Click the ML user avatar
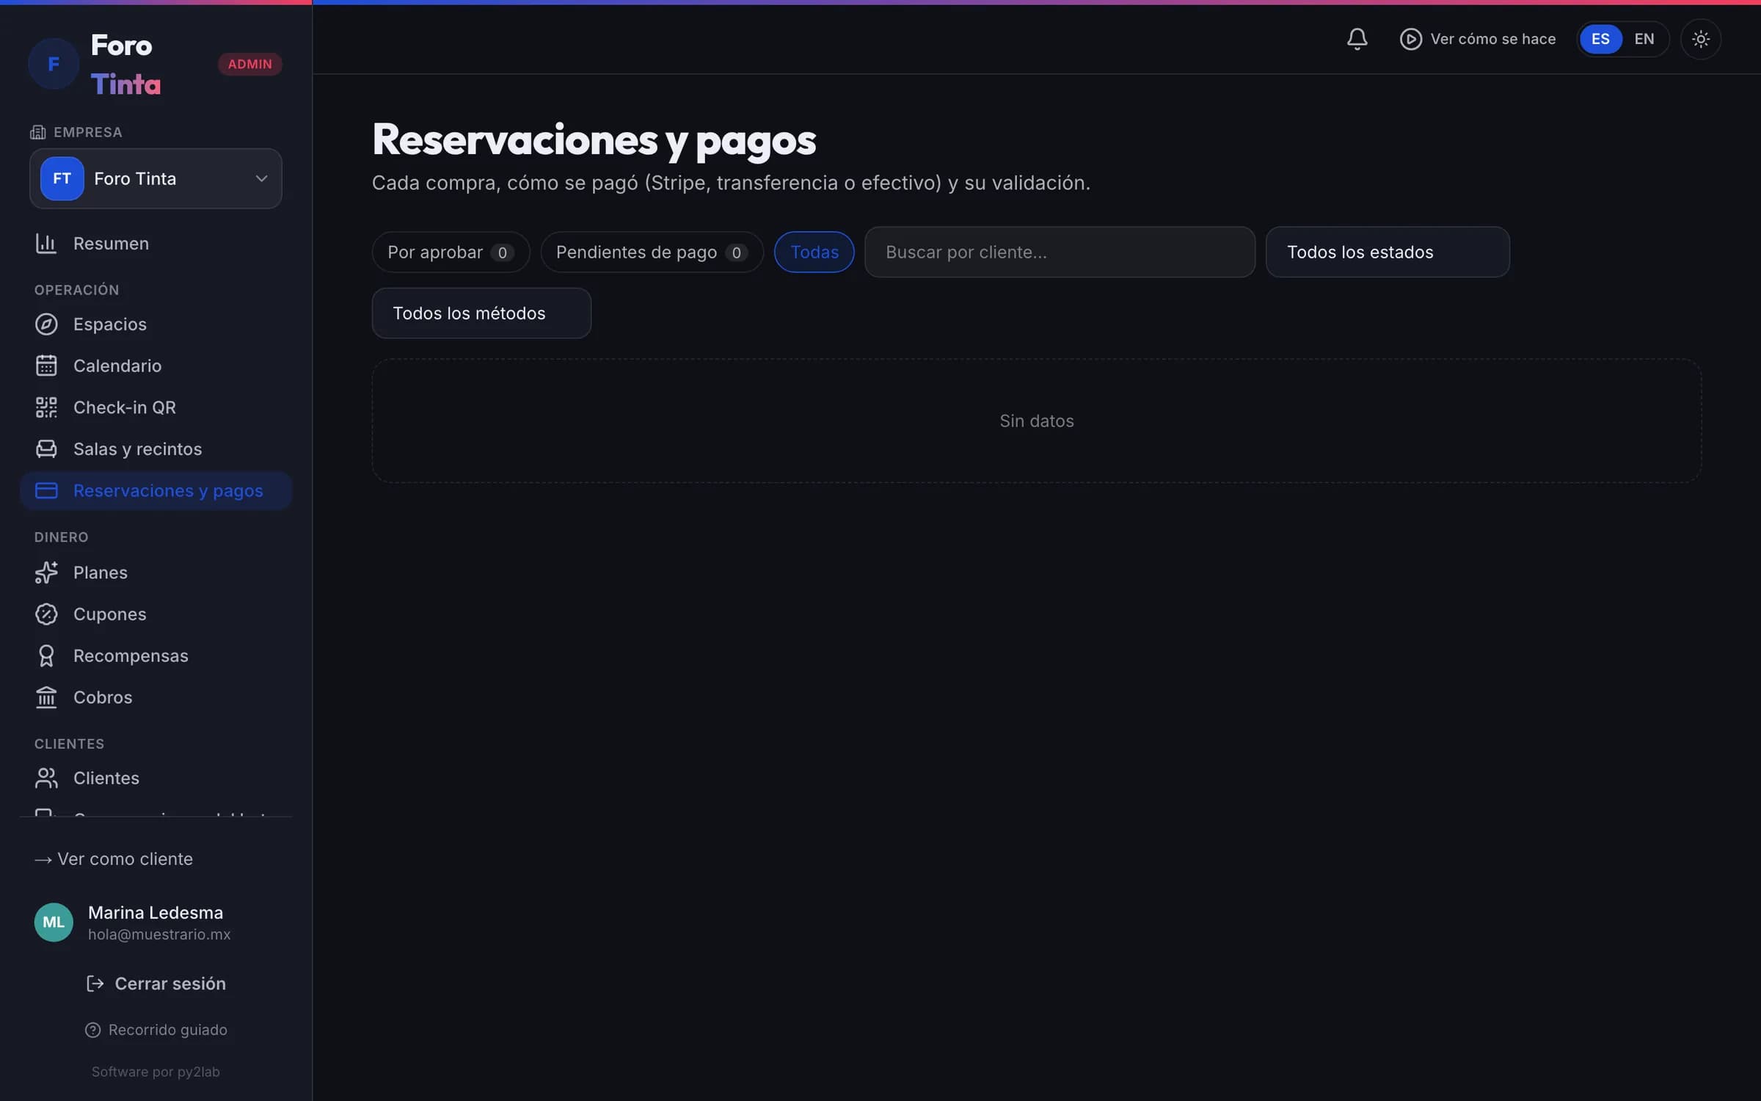 point(54,922)
